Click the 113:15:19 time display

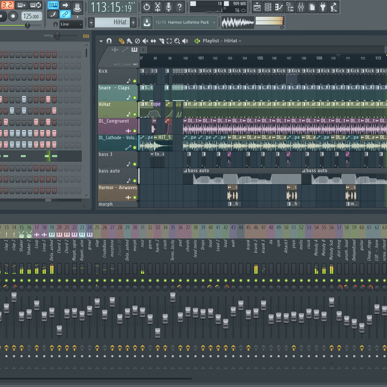(112, 7)
